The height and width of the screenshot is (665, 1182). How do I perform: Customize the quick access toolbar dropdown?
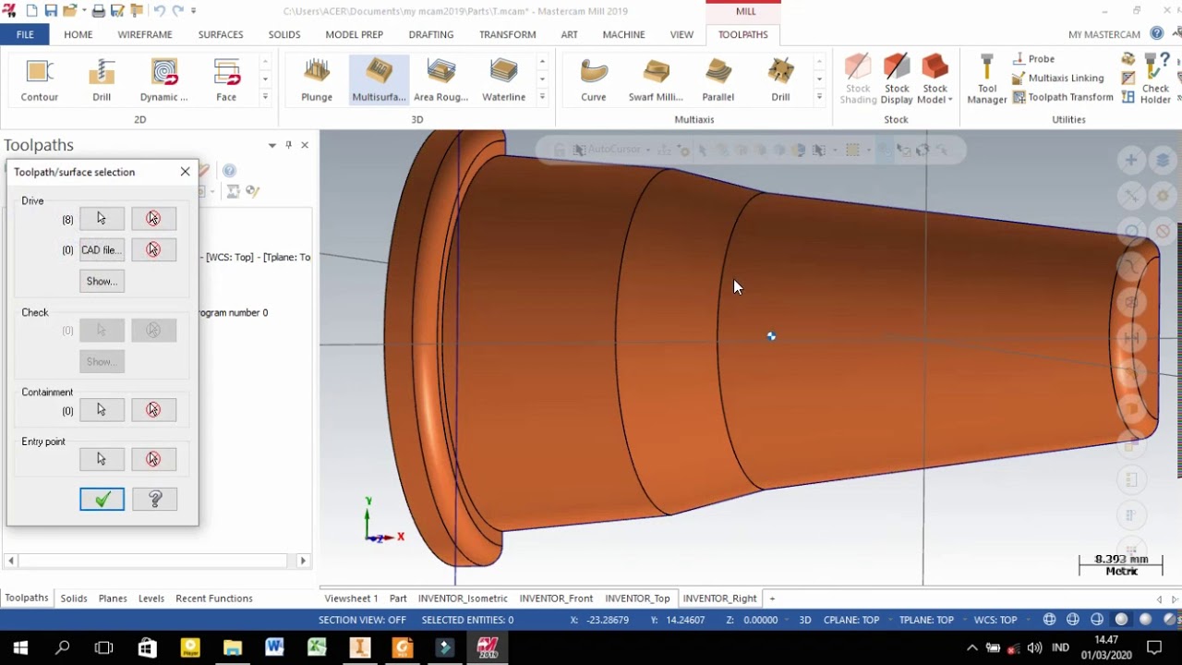(x=194, y=11)
